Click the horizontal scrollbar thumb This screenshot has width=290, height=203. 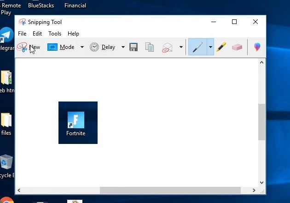[170, 190]
